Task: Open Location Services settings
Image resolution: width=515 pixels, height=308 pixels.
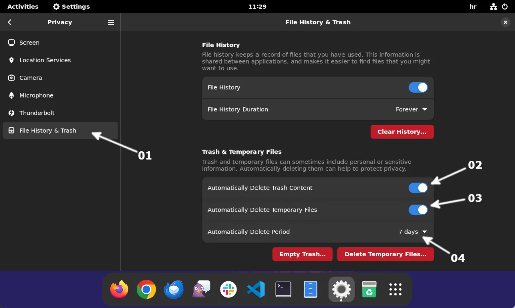Action: (x=44, y=60)
